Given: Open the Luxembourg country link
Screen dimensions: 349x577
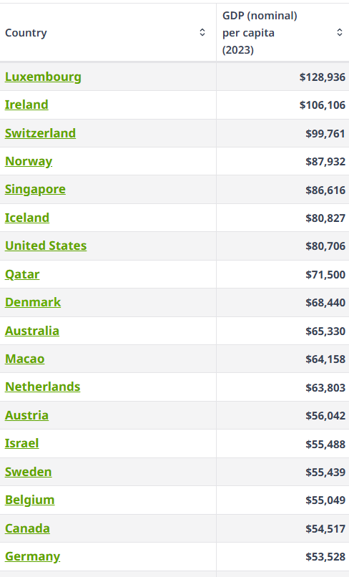Looking at the screenshot, I should [43, 77].
